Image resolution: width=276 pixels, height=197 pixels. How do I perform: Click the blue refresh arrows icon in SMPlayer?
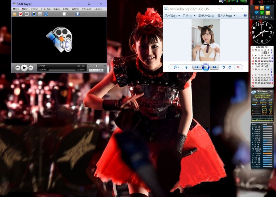click(x=46, y=14)
